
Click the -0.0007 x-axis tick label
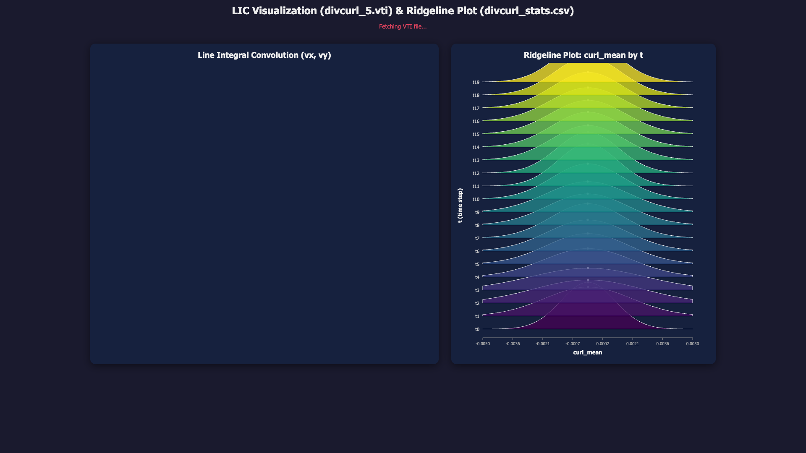573,344
